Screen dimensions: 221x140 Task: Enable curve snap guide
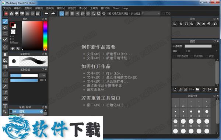93,14
